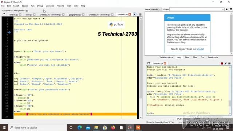This screenshot has width=233, height=131.
Task: Open the Projects menu
Action: pyautogui.click(x=60, y=6)
